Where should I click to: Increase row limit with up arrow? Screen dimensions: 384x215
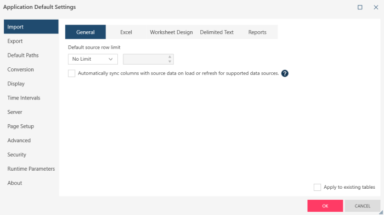click(x=170, y=57)
